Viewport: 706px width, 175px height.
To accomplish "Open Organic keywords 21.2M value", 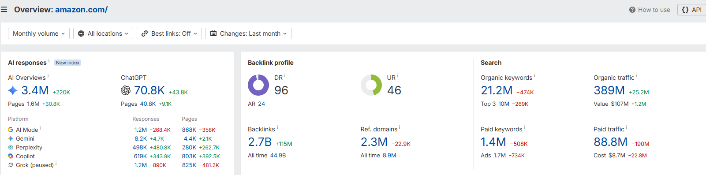I will coord(497,90).
